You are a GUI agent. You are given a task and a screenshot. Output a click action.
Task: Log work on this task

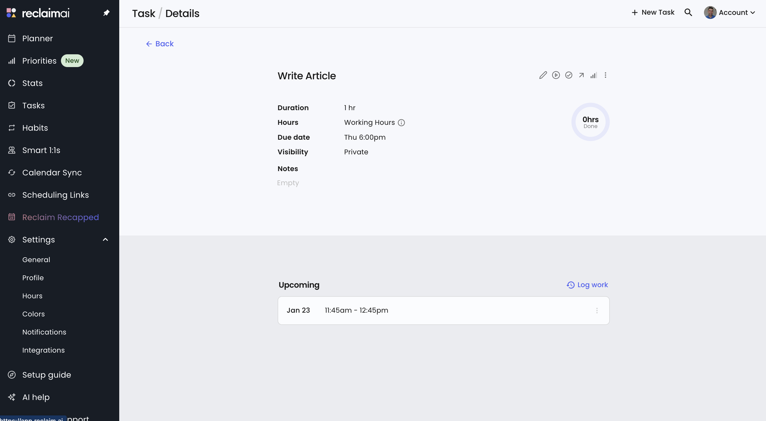[587, 284]
